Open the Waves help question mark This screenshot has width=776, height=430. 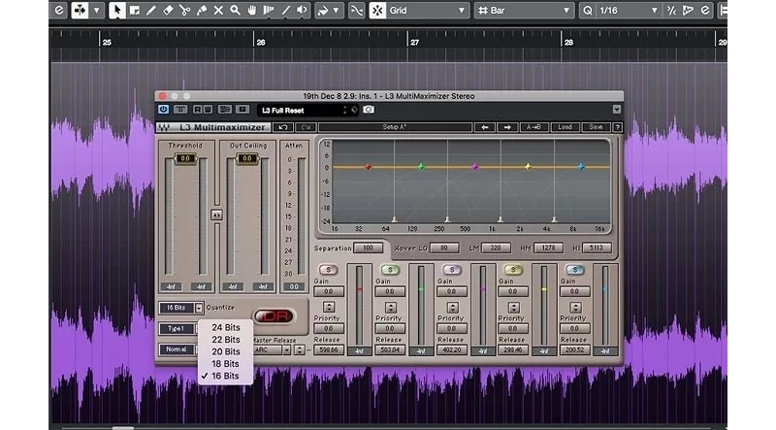(x=617, y=127)
